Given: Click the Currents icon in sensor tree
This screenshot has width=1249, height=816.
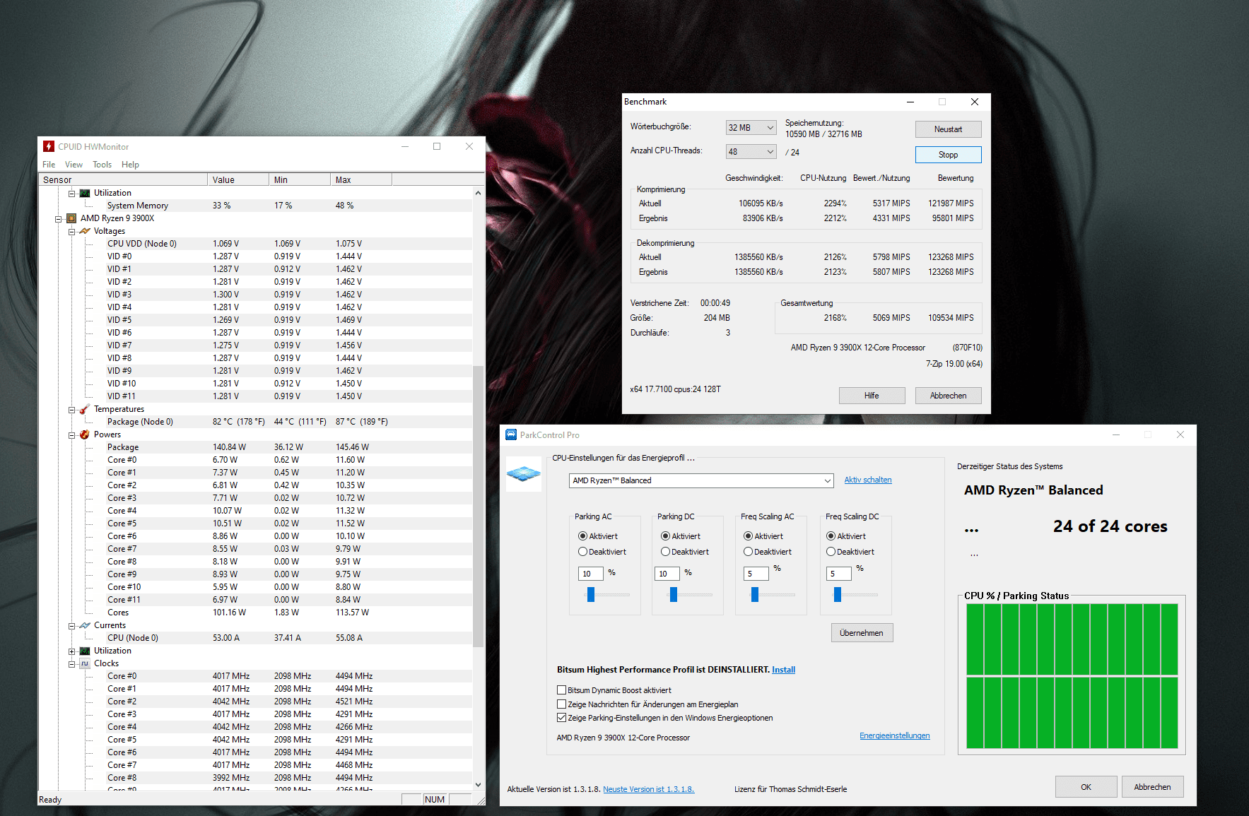Looking at the screenshot, I should pyautogui.click(x=85, y=625).
